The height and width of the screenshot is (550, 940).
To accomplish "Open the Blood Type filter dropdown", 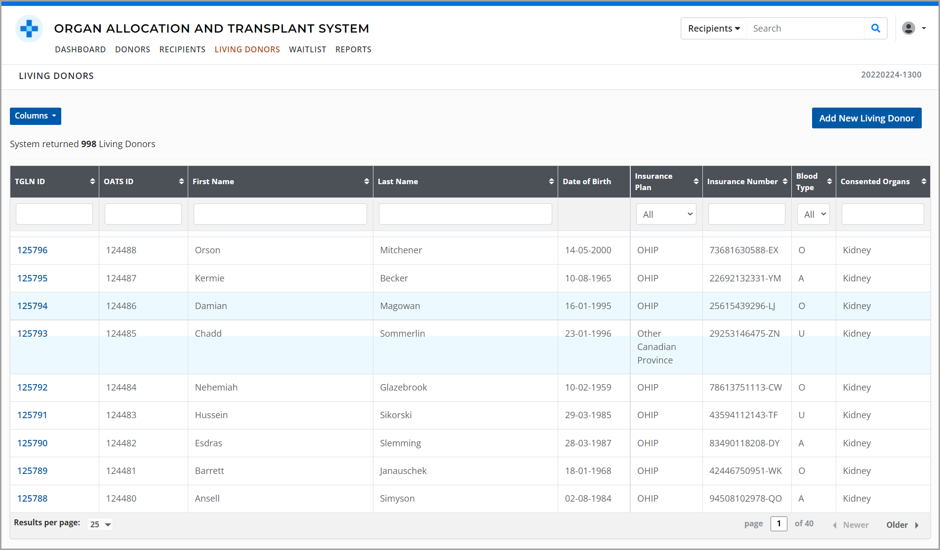I will pyautogui.click(x=813, y=214).
